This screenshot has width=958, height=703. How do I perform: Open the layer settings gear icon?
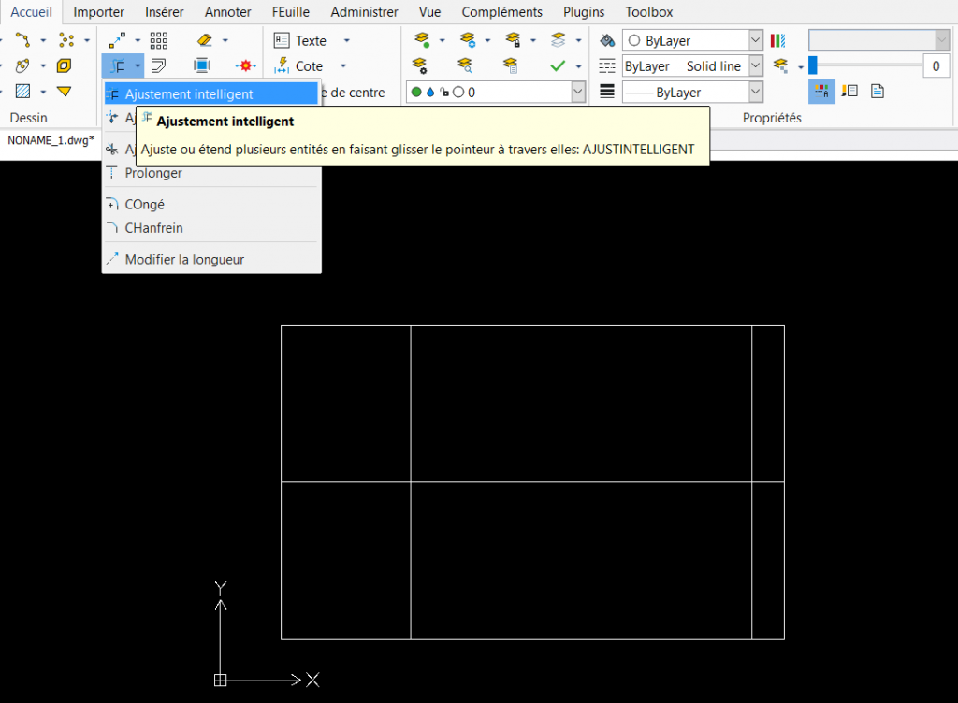(x=419, y=65)
